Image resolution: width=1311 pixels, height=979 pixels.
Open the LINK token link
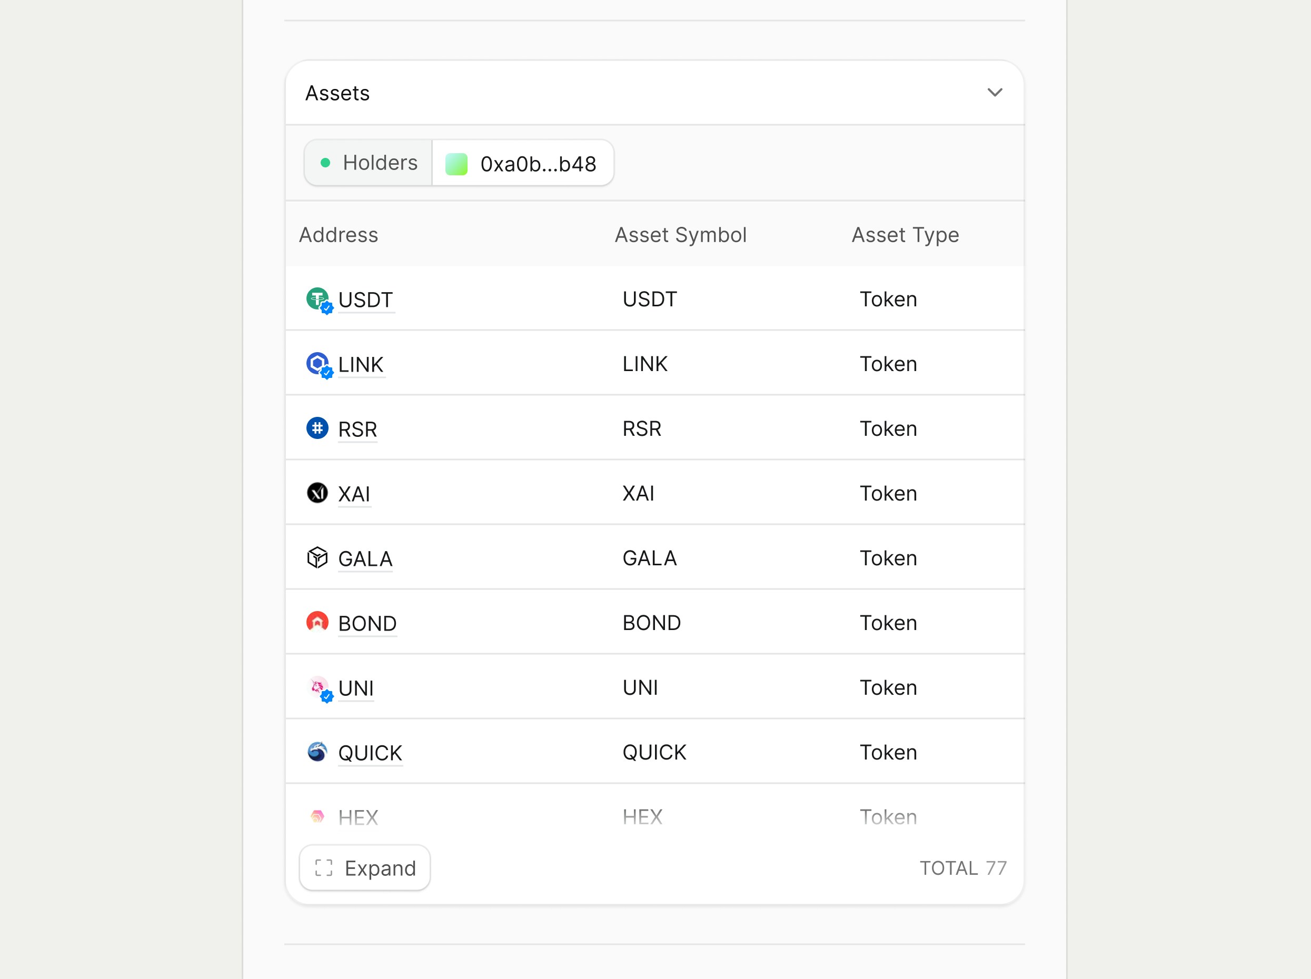[360, 364]
